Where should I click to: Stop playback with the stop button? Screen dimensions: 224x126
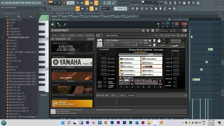pos(59,3)
